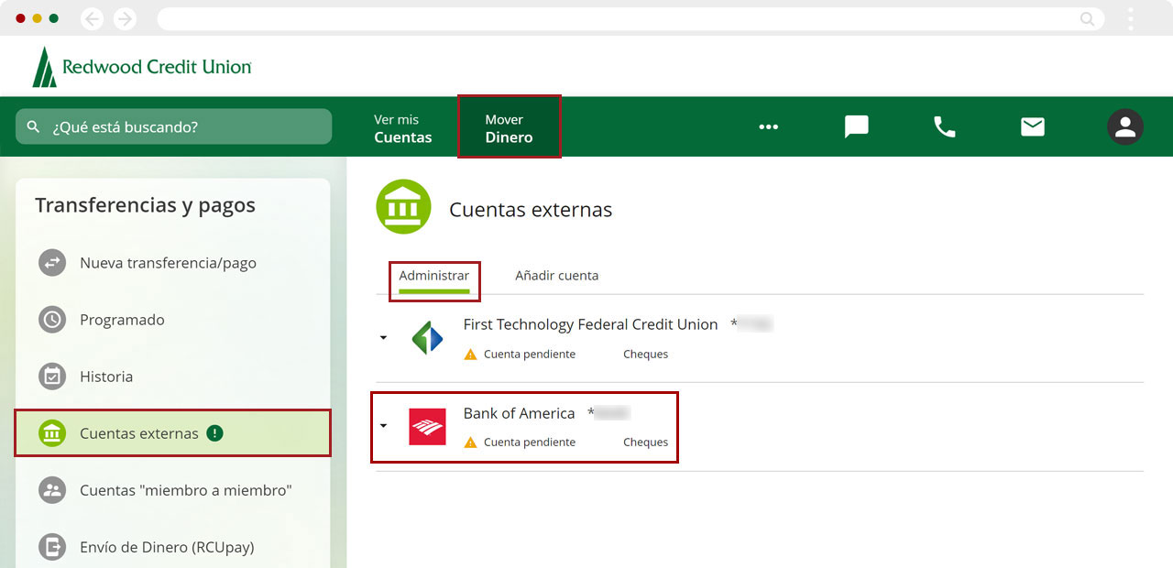1173x568 pixels.
Task: Open the mail envelope icon
Action: 1033,126
